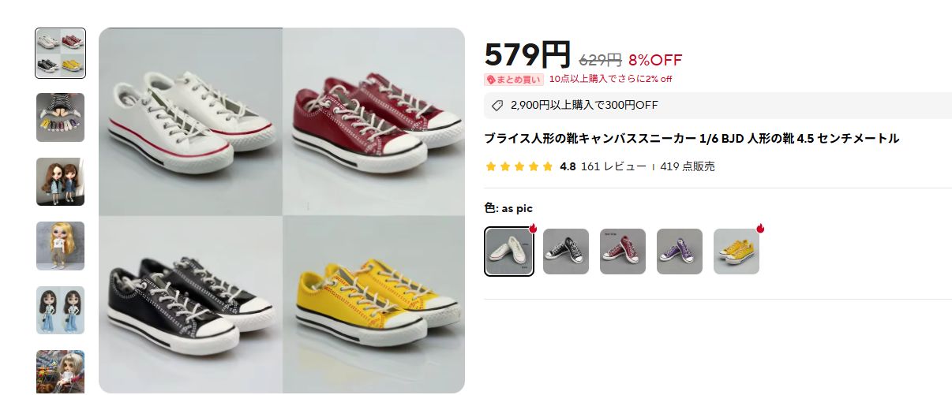Click the main product image
The width and height of the screenshot is (952, 395).
[x=282, y=211]
